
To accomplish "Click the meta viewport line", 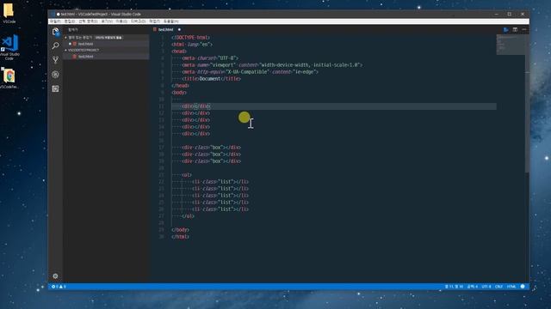I will 272,65.
